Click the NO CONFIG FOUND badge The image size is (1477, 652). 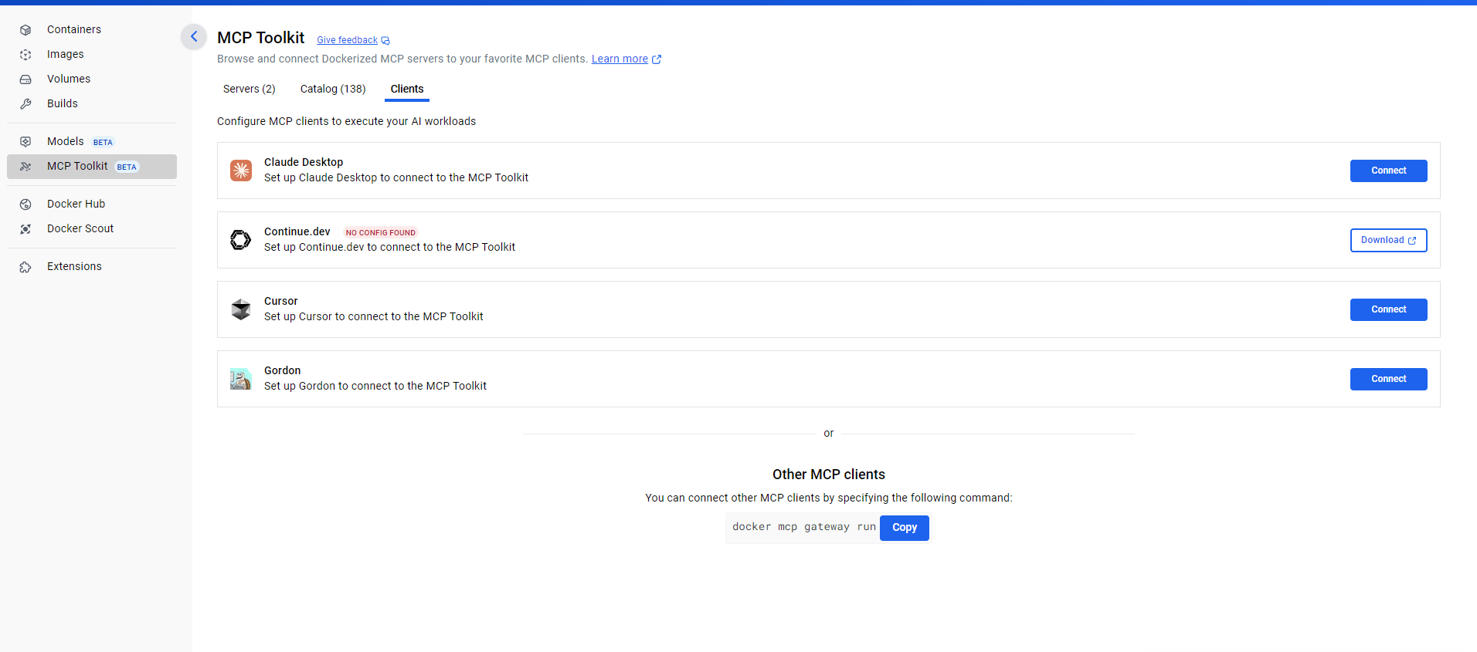click(380, 232)
